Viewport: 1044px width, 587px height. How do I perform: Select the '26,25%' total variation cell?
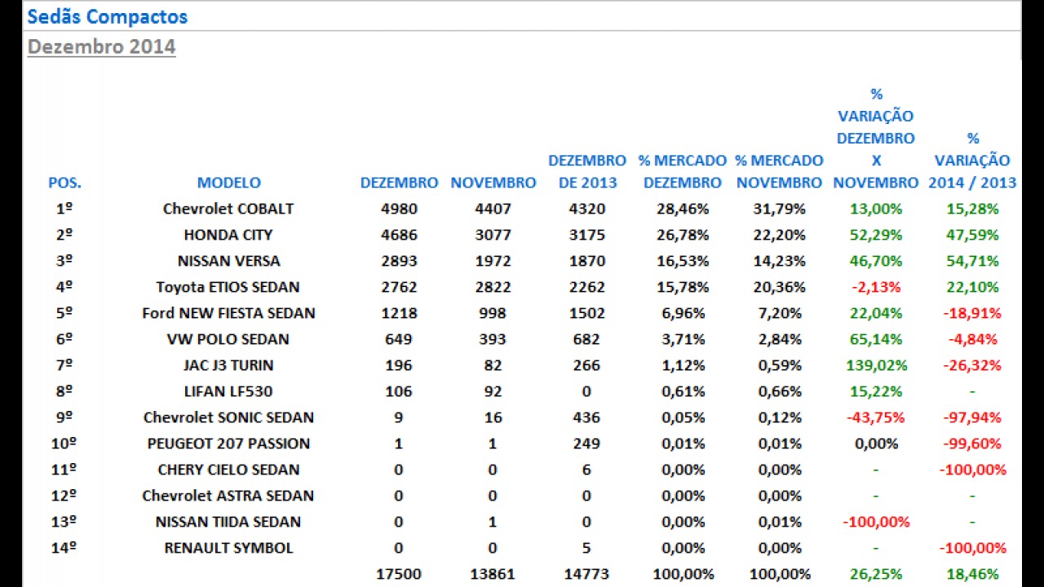pyautogui.click(x=876, y=574)
